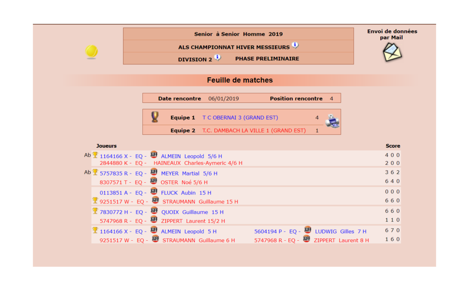Click the date value 06/01/2019

[x=224, y=99]
